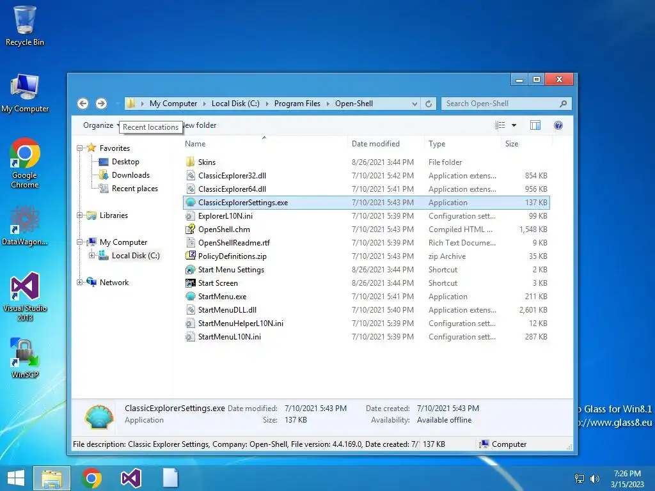The height and width of the screenshot is (491, 655).
Task: Click the taskbar clock and date
Action: pos(627,479)
